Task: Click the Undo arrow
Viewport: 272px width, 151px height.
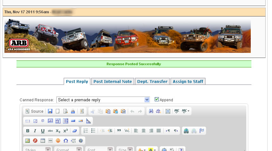Action: (133, 111)
